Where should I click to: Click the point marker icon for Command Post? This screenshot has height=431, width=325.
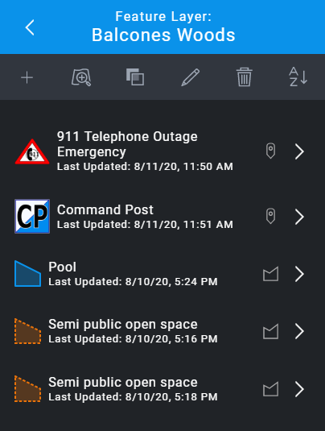(270, 217)
